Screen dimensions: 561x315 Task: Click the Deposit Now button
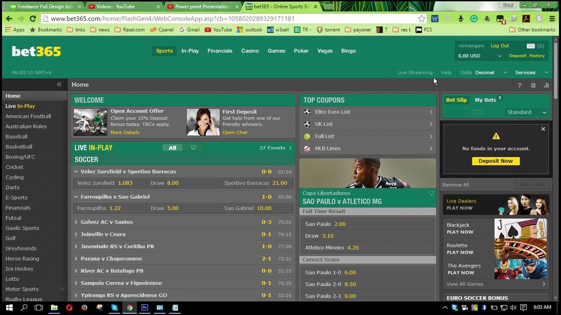(496, 161)
